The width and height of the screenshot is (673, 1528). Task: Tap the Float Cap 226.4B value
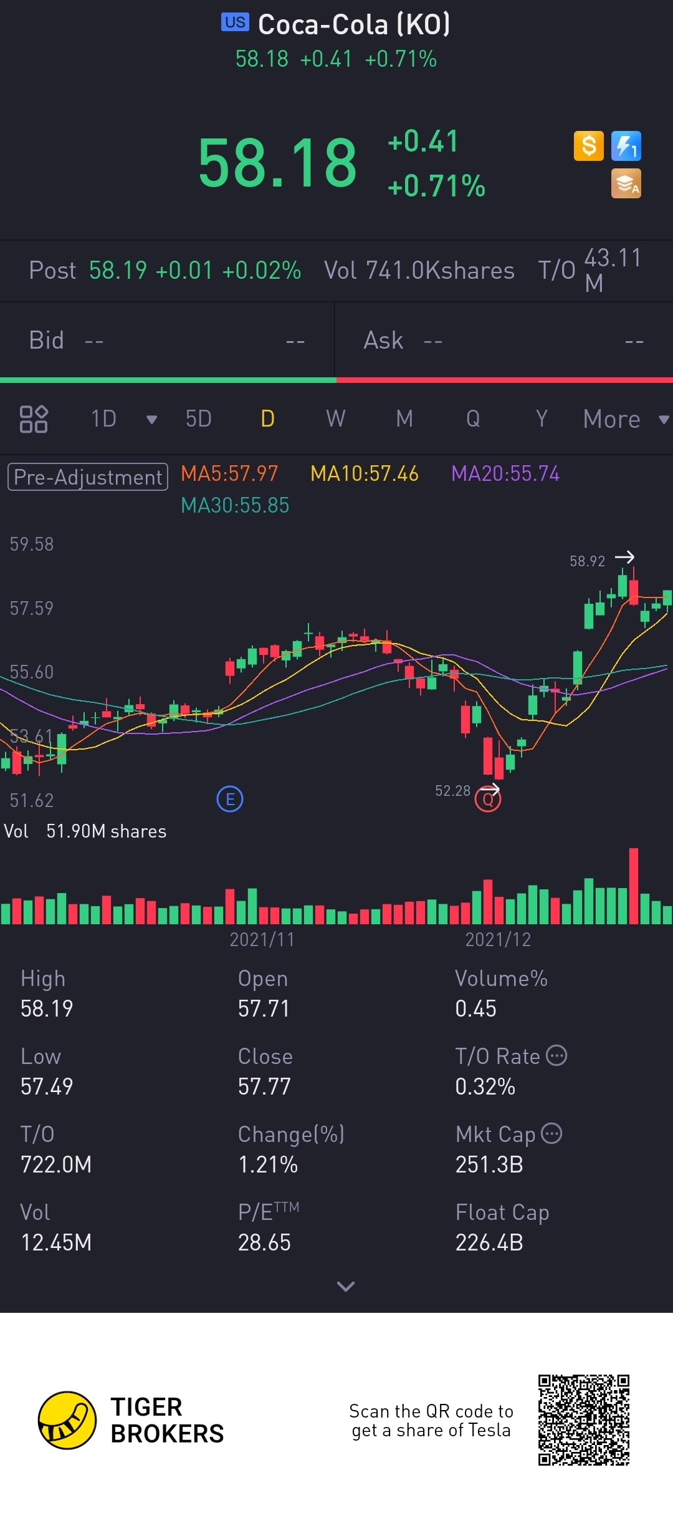pyautogui.click(x=489, y=1242)
